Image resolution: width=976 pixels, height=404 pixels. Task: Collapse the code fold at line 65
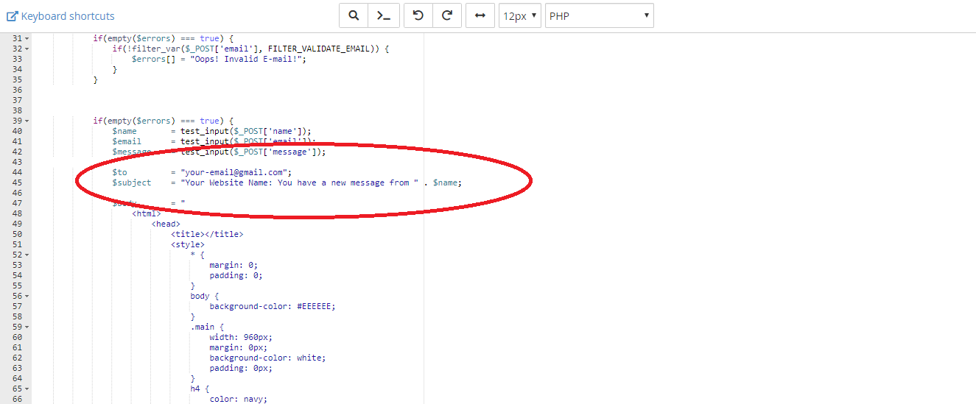[27, 389]
